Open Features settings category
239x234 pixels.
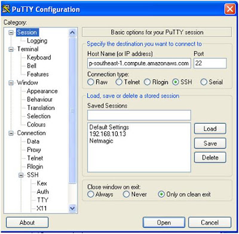(x=38, y=74)
